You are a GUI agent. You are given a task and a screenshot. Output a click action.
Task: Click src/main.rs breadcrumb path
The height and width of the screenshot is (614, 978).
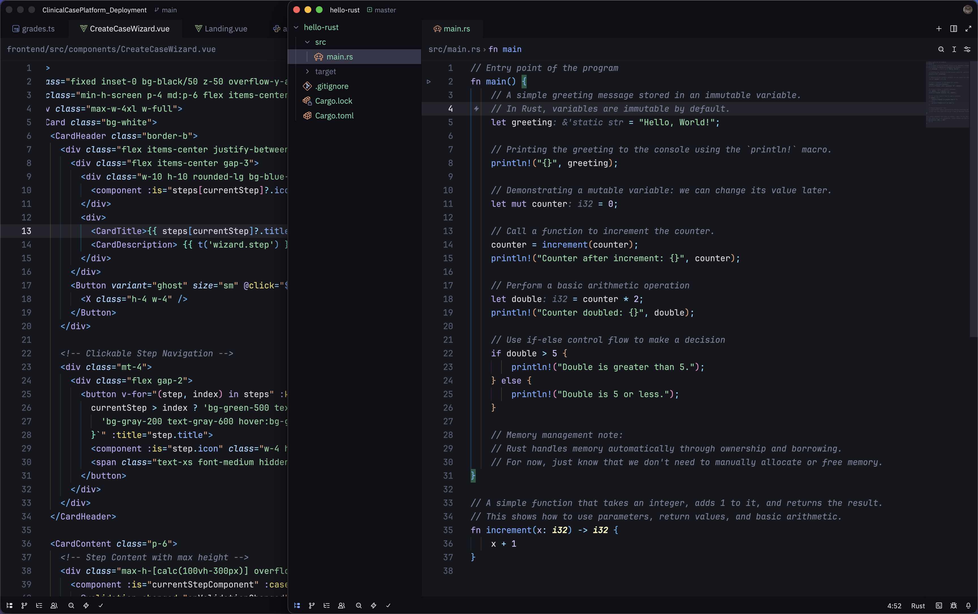(454, 49)
